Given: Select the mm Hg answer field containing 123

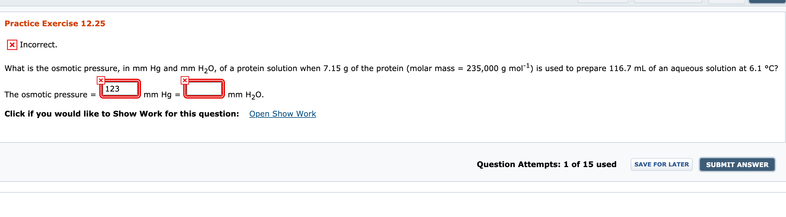Looking at the screenshot, I should pos(120,89).
